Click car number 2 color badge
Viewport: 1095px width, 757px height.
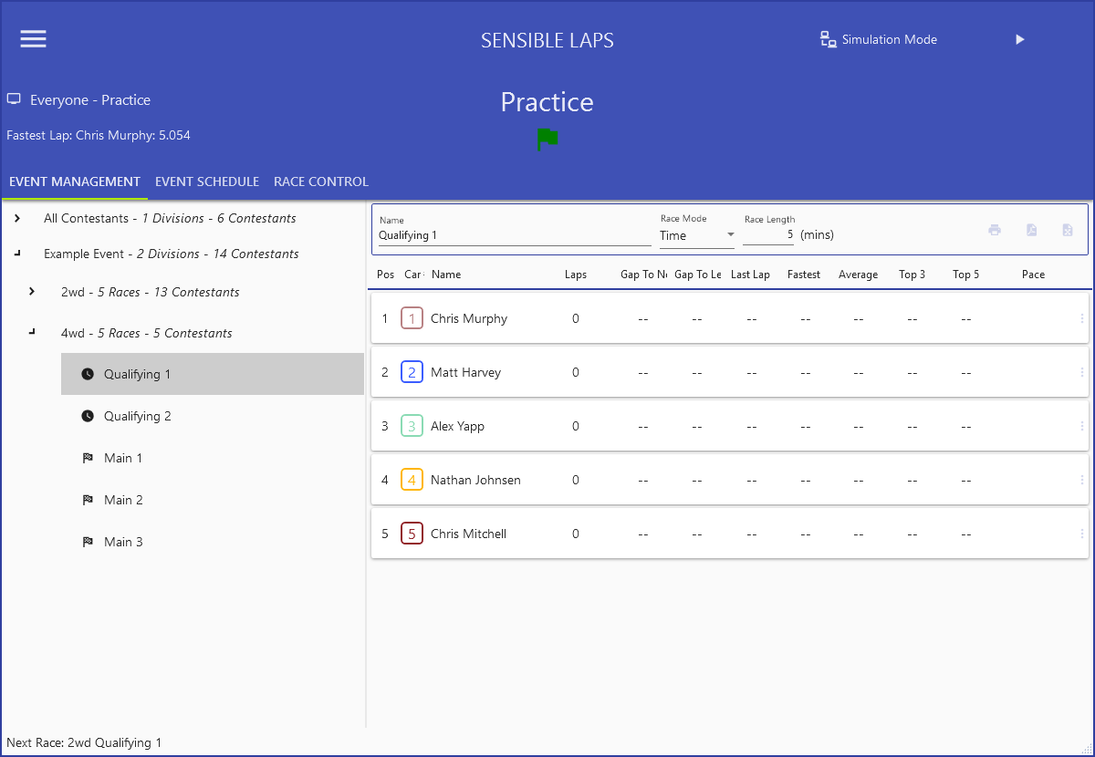412,372
